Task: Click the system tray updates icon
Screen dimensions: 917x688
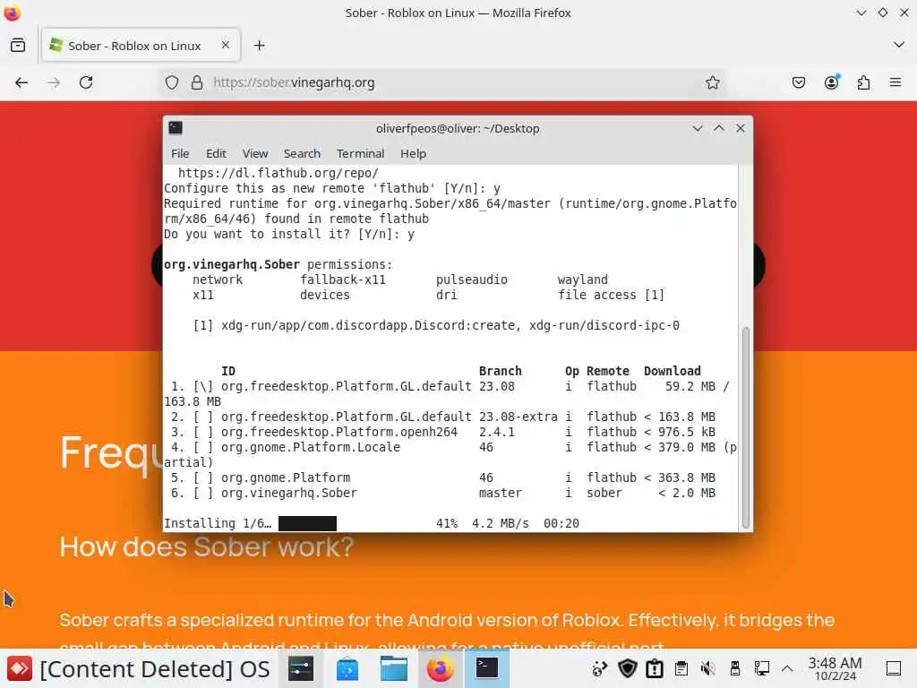Action: tap(599, 668)
